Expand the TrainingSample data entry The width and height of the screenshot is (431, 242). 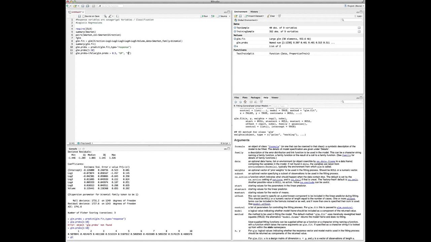(x=235, y=31)
